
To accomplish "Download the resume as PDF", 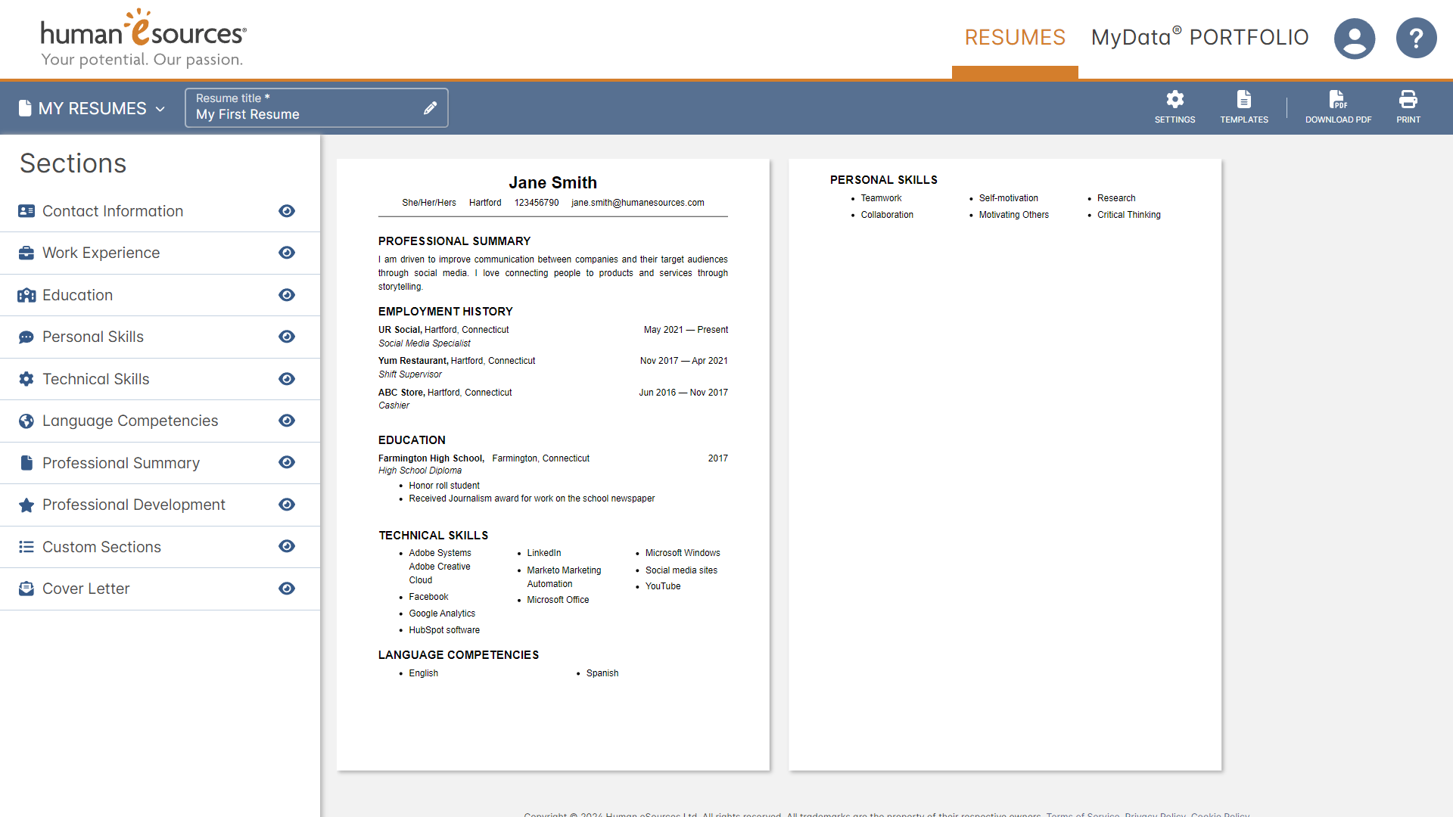I will click(x=1338, y=107).
